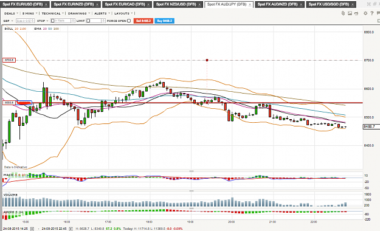Click the VOLUME panel label
The height and width of the screenshot is (231, 380).
click(10, 195)
